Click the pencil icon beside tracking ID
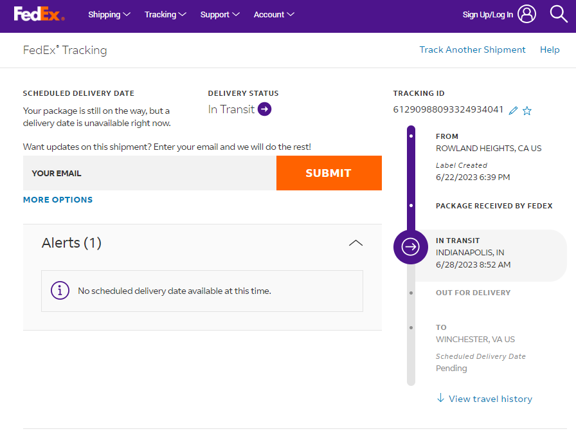 click(x=513, y=111)
